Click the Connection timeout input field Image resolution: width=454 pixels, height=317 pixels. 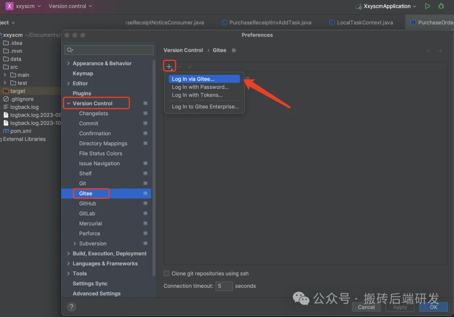click(x=224, y=286)
